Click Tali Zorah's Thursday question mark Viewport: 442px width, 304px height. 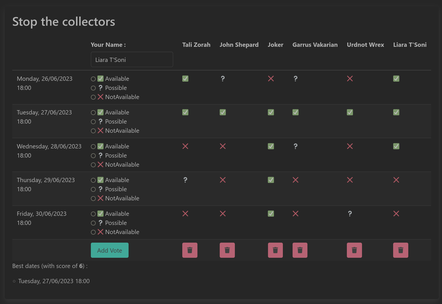click(x=185, y=180)
